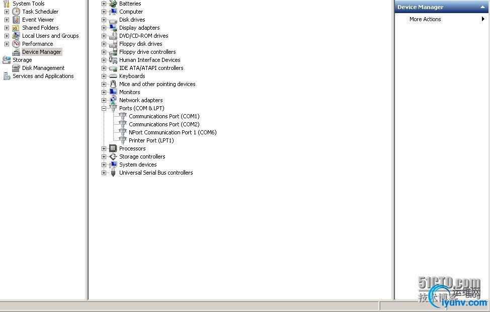490x312 pixels.
Task: Select Printer Port (LPT1) label
Action: click(151, 141)
